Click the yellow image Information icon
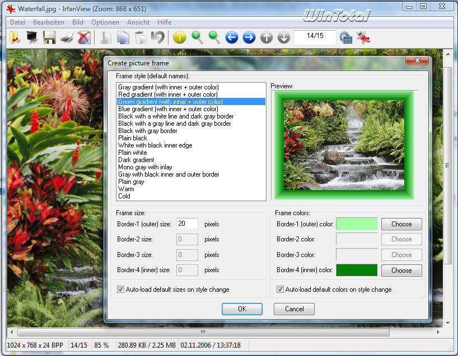This screenshot has height=356, width=458. click(x=179, y=37)
